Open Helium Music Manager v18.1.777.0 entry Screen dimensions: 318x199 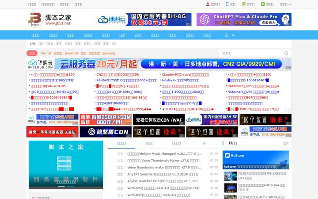pyautogui.click(x=164, y=154)
